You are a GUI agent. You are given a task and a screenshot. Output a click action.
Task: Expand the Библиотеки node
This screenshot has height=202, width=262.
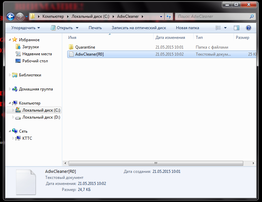click(x=10, y=75)
